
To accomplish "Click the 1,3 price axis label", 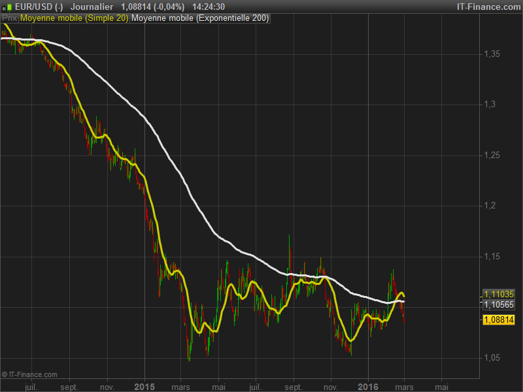I will coord(490,105).
